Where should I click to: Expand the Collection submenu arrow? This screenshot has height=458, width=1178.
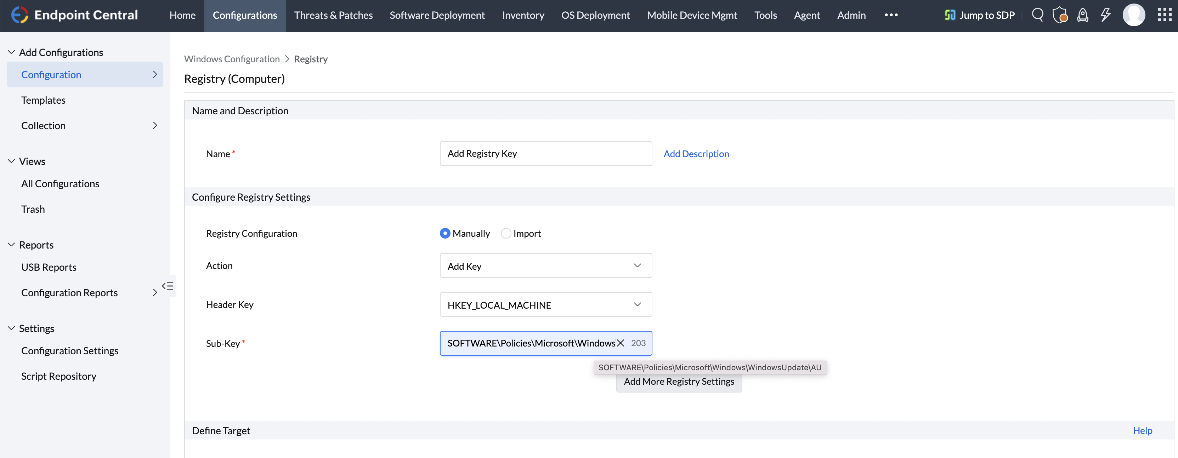pos(154,126)
